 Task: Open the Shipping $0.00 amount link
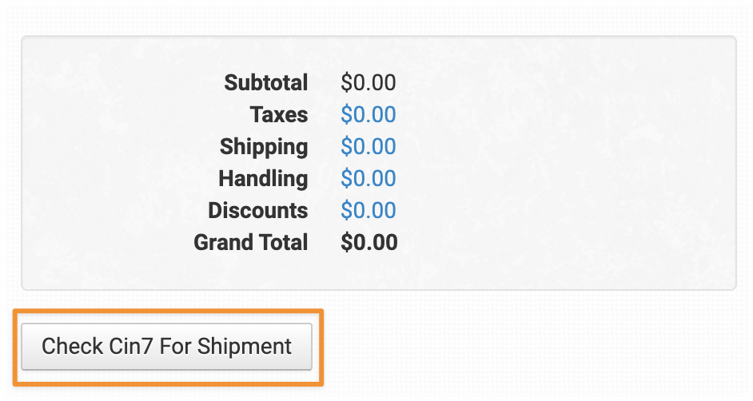pyautogui.click(x=368, y=147)
